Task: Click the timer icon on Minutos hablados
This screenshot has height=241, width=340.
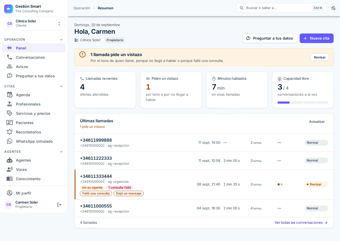Action: pyautogui.click(x=214, y=79)
